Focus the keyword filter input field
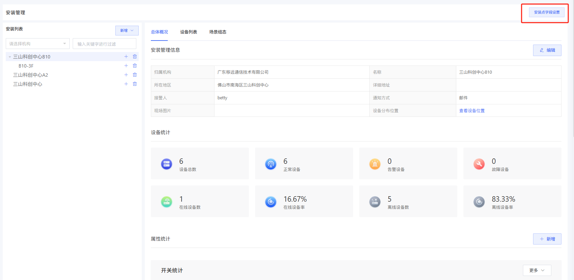 (x=105, y=44)
